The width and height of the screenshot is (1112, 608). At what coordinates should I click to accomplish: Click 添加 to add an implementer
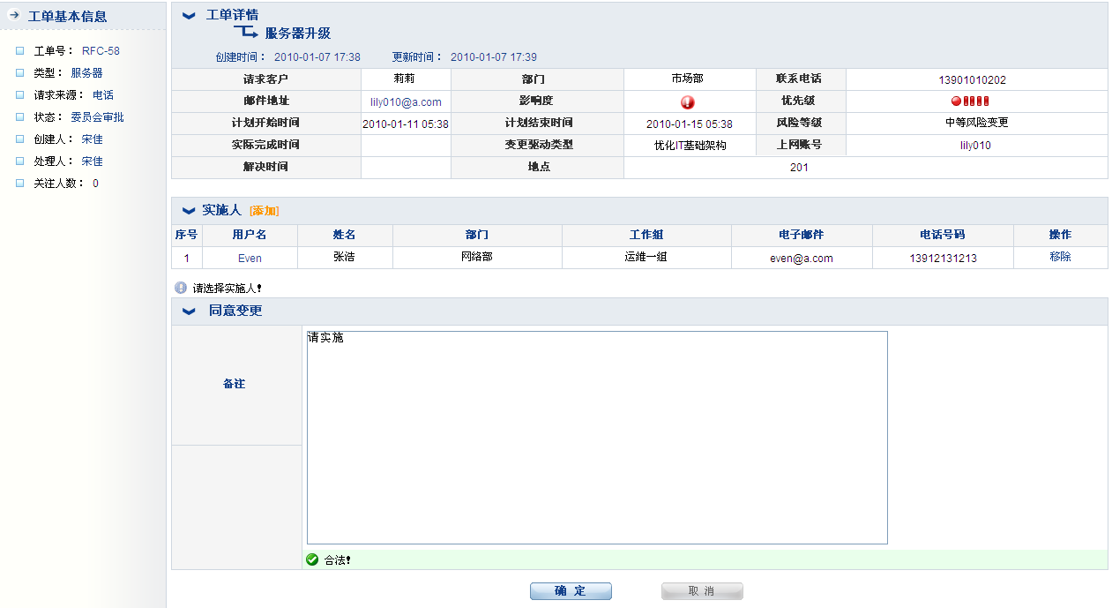coord(264,211)
